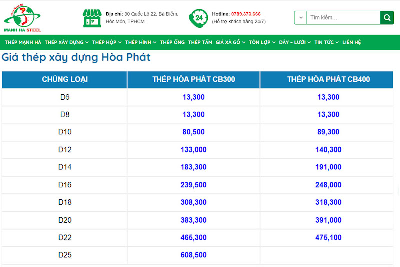Screen dimensions: 400x267
Task: Open the Tôn Lợp menu
Action: coord(259,42)
